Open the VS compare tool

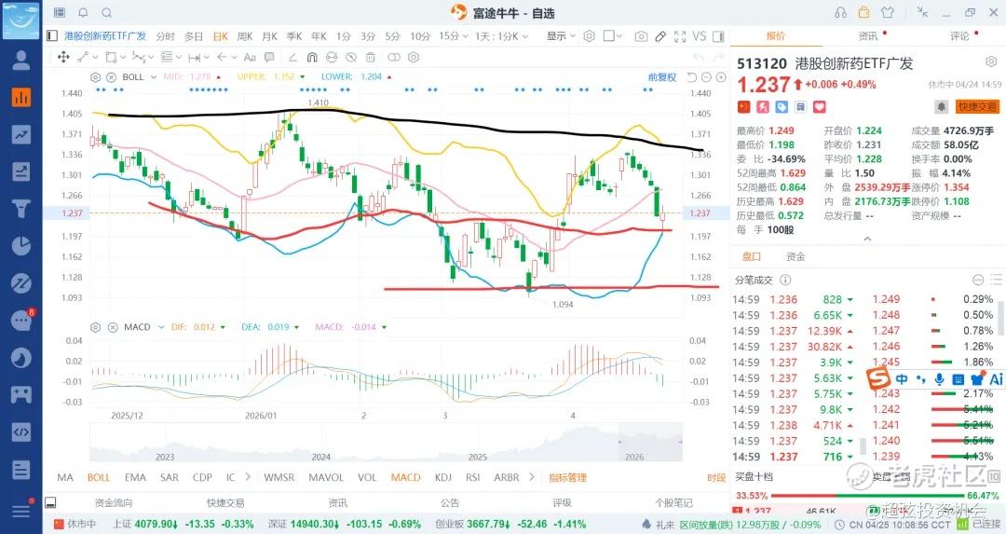click(x=700, y=36)
